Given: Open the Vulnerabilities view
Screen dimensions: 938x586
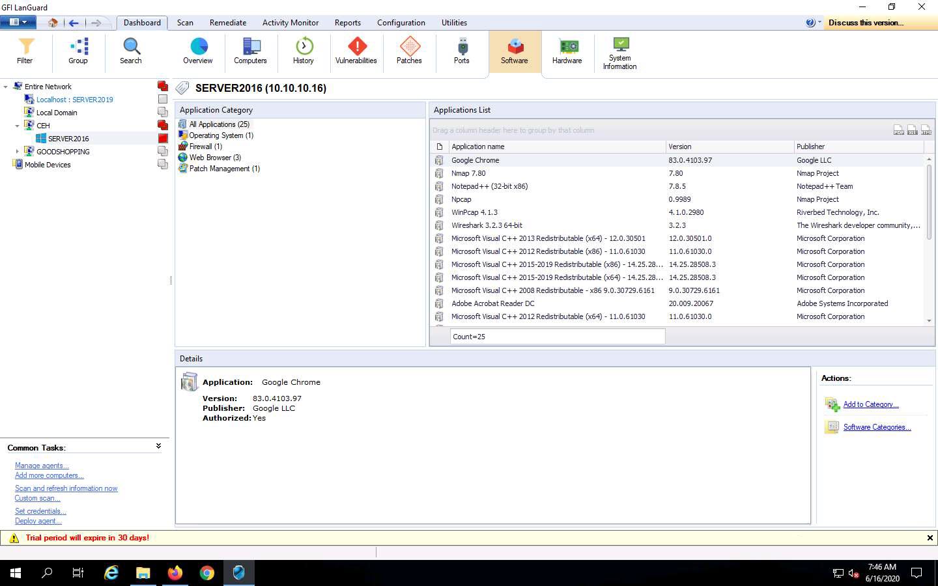Looking at the screenshot, I should (356, 51).
